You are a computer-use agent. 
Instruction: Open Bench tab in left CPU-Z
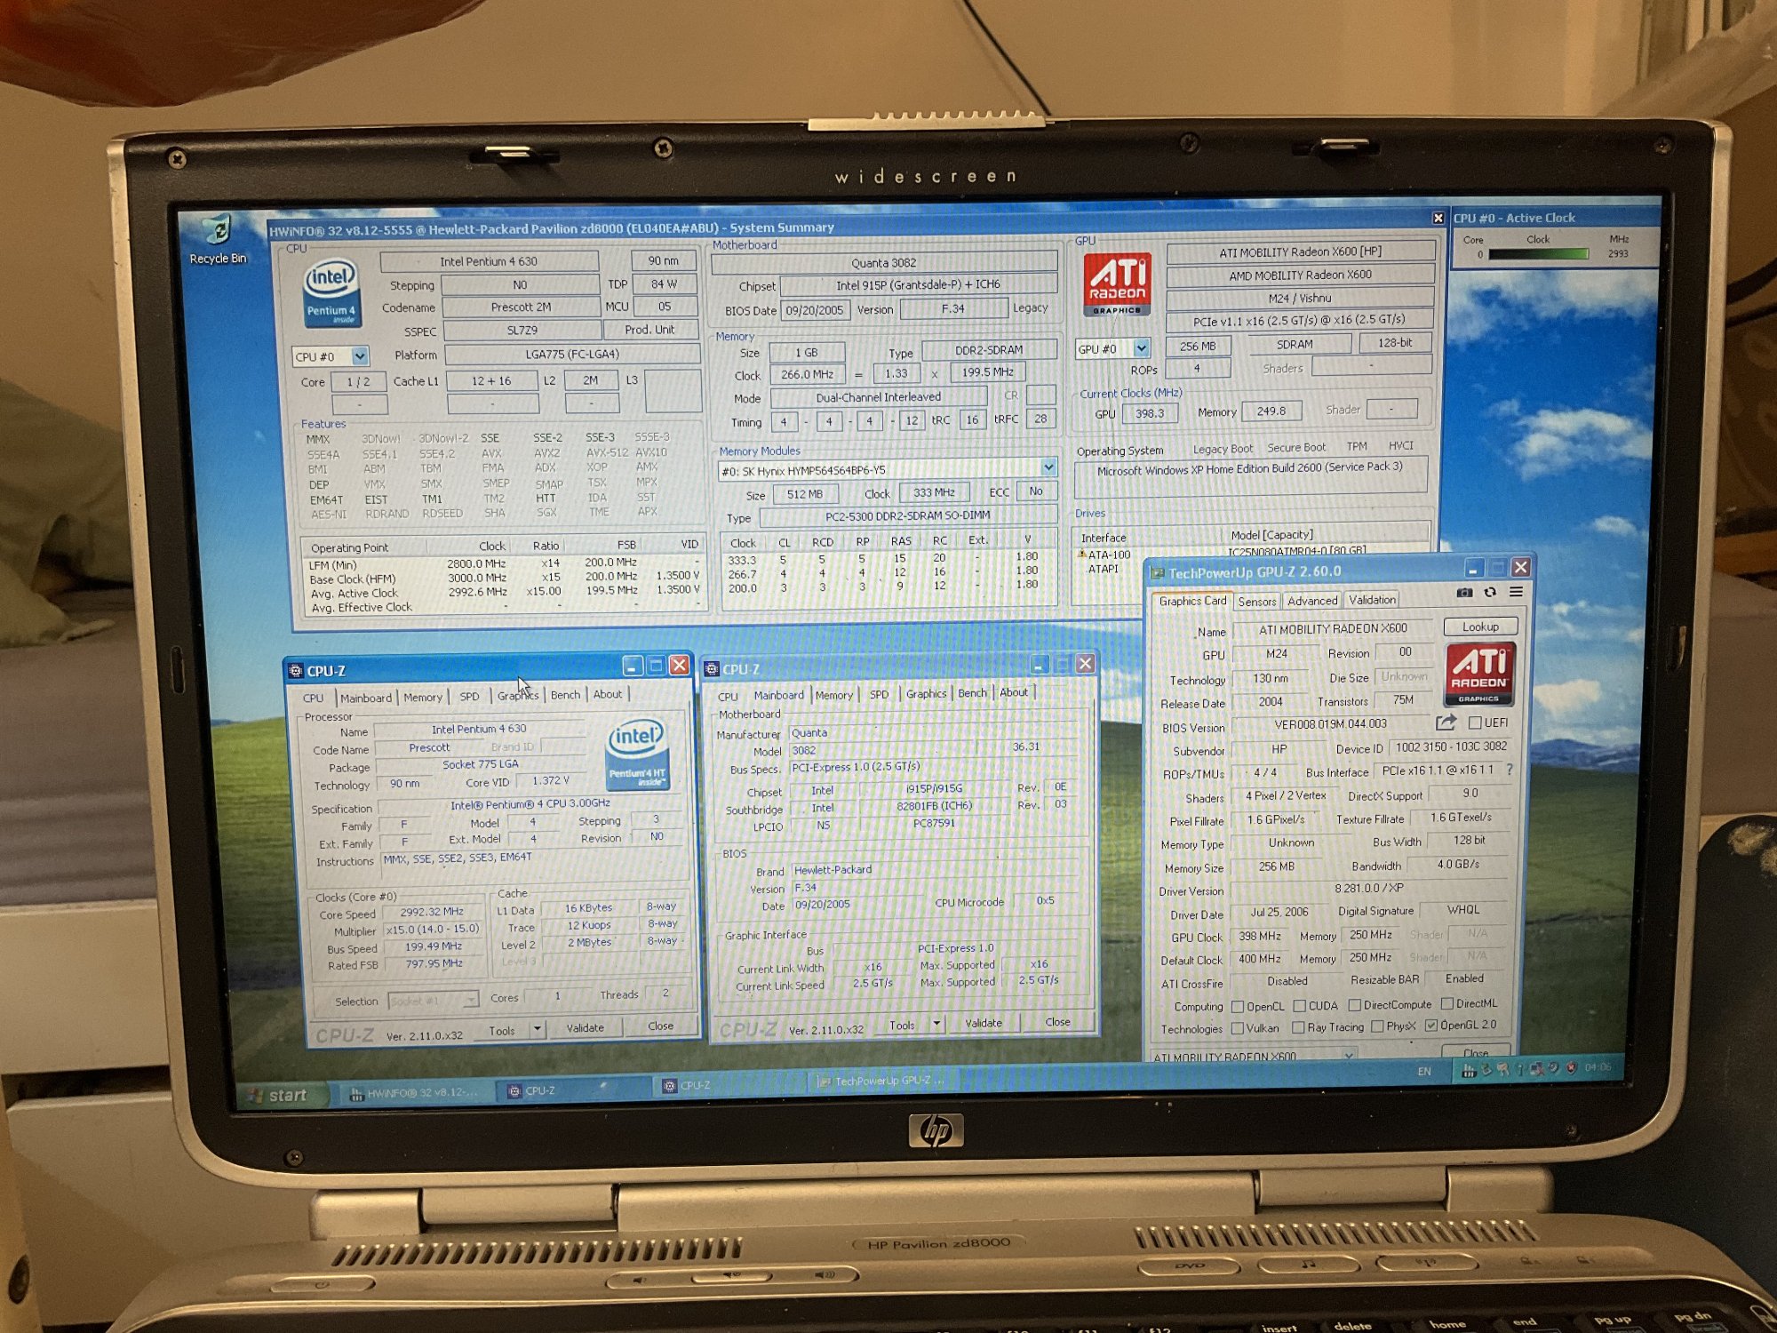point(565,695)
